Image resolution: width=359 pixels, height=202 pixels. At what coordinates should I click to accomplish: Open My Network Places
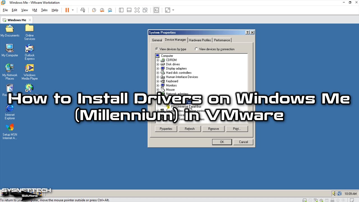(x=10, y=72)
